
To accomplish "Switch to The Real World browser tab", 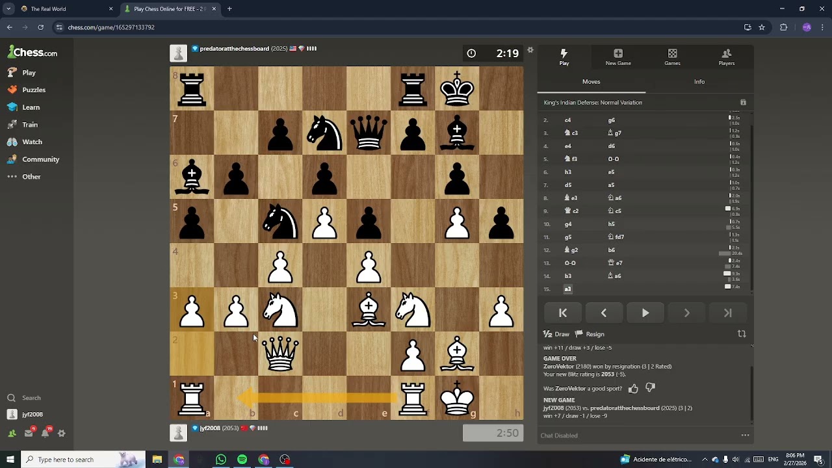I will pos(67,9).
